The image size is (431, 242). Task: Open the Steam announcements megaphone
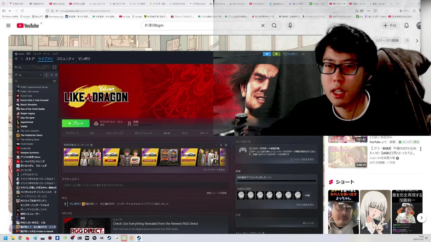(267, 54)
